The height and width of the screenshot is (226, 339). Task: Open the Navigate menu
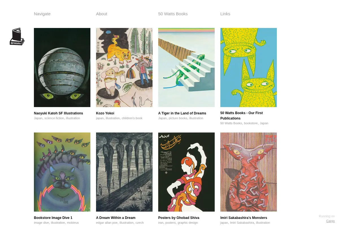tap(42, 14)
